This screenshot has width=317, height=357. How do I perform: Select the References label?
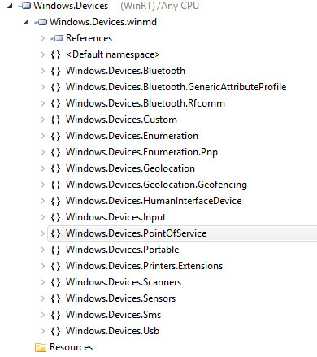pos(89,38)
